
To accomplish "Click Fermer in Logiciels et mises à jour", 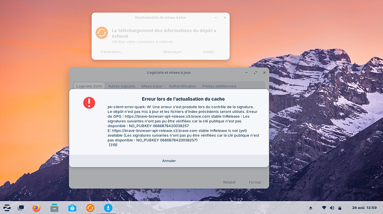I will click(x=255, y=182).
